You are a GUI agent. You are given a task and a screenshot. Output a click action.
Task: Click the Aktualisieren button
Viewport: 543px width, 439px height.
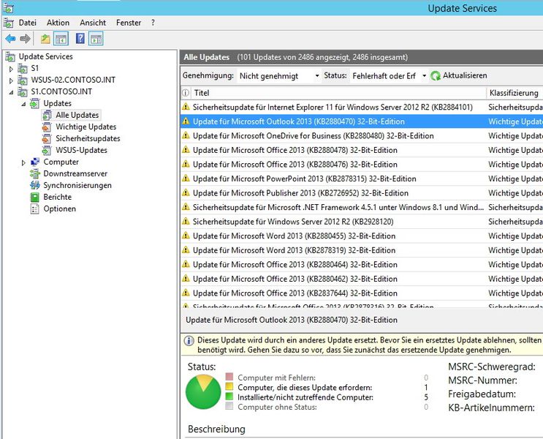coord(459,75)
